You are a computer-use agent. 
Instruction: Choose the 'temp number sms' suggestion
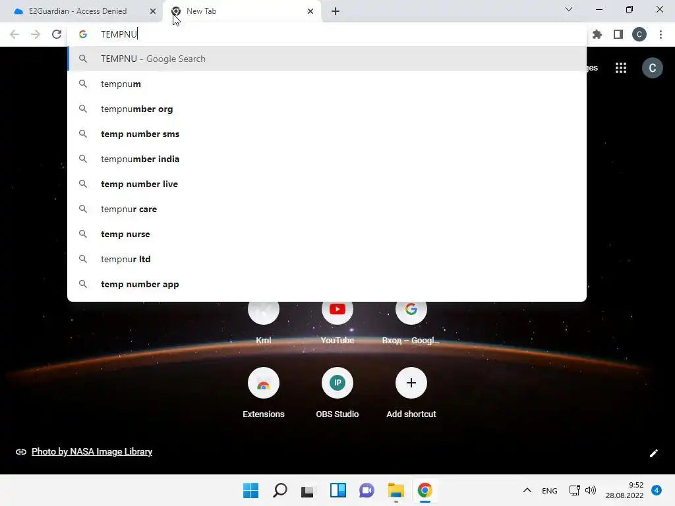coord(327,134)
